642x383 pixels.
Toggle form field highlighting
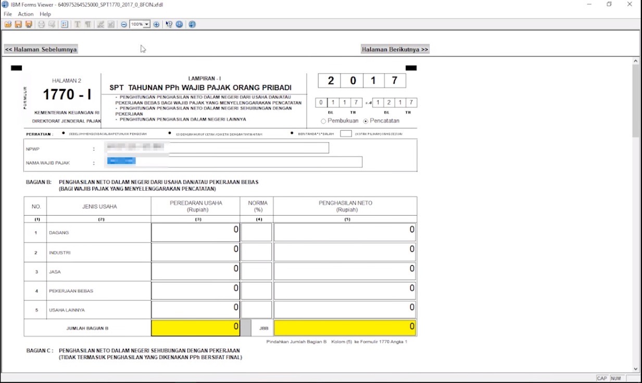pos(64,24)
